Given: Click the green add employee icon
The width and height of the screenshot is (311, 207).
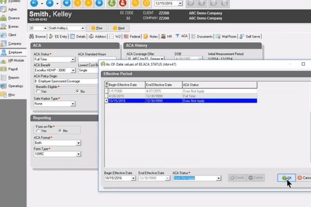Looking at the screenshot, I should [x=112, y=3].
